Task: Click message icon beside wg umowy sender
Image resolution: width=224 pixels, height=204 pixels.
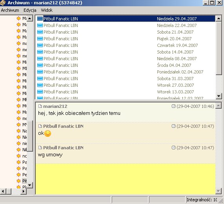Action: coord(40,148)
